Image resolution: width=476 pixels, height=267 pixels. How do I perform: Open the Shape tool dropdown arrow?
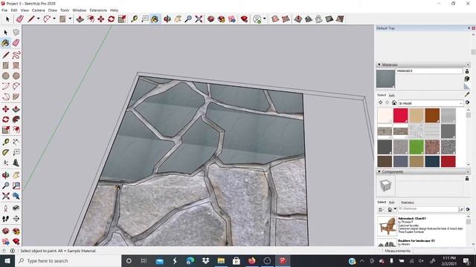pyautogui.click(x=70, y=19)
